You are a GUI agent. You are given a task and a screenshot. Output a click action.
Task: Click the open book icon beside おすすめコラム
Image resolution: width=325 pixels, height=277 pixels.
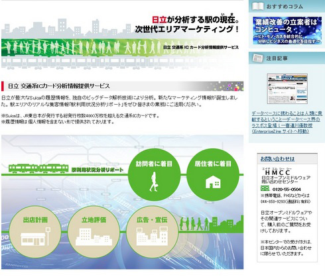(258, 6)
